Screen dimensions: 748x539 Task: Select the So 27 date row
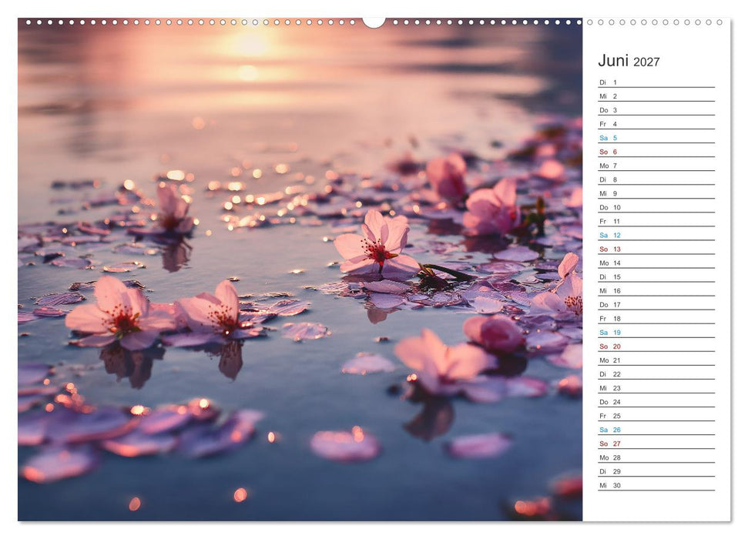pos(656,443)
